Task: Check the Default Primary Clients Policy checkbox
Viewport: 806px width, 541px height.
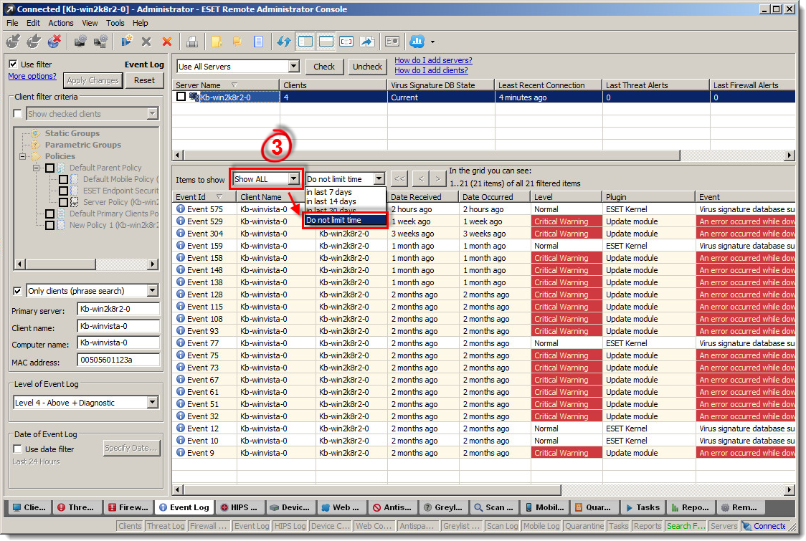Action: point(50,214)
